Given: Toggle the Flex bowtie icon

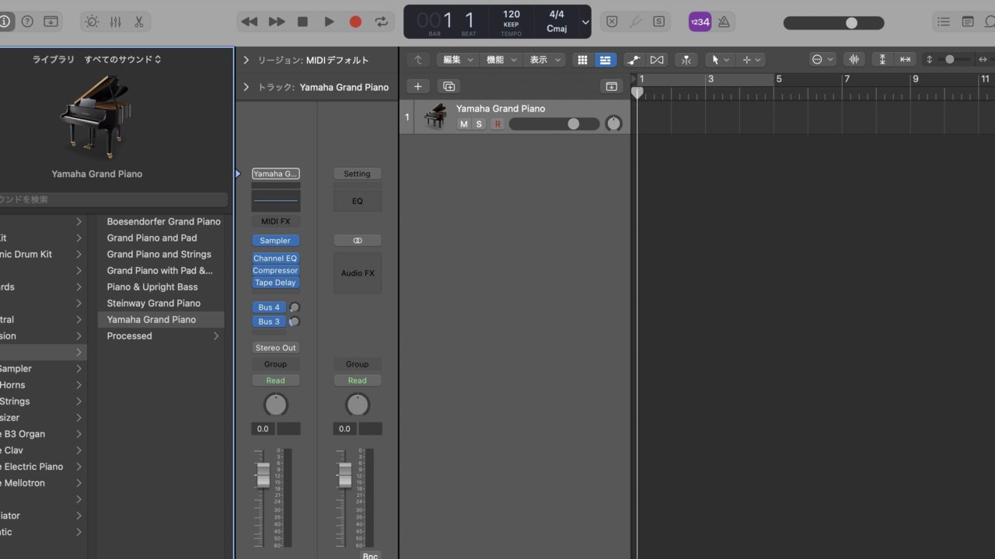Looking at the screenshot, I should [x=657, y=60].
